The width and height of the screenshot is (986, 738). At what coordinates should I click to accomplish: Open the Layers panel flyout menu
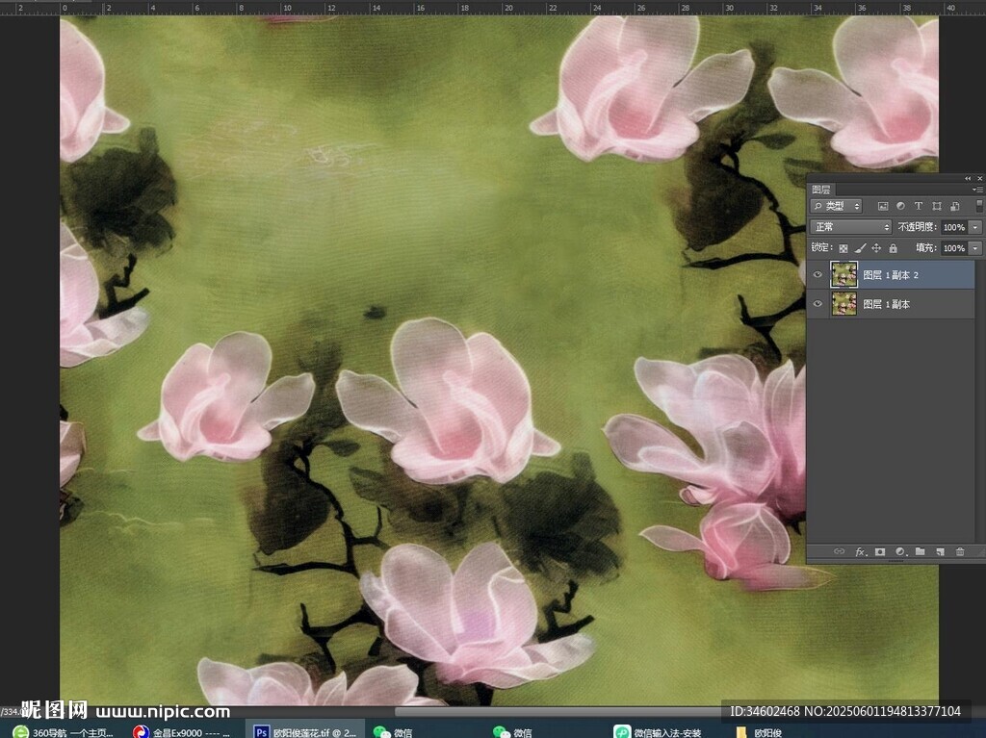(x=977, y=190)
